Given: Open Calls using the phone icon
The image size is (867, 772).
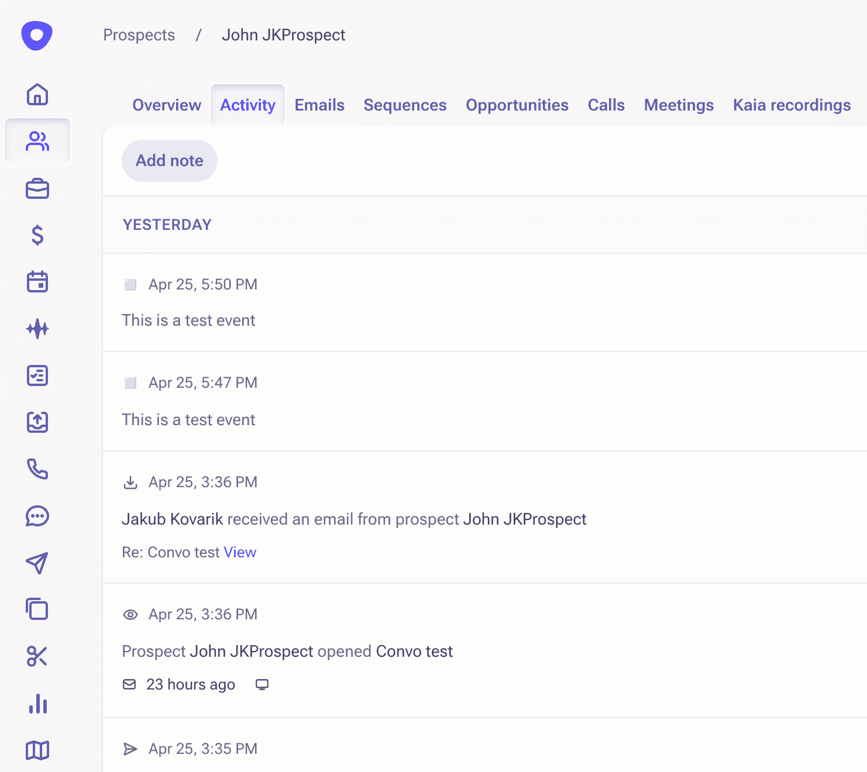Looking at the screenshot, I should coord(37,469).
